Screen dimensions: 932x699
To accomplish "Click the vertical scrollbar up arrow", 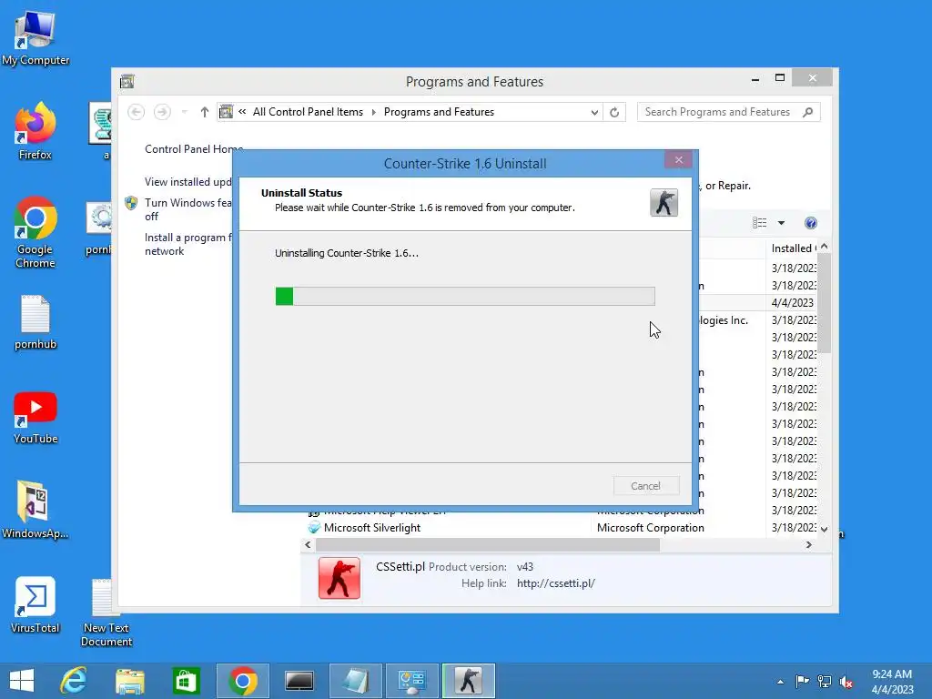I will (825, 247).
